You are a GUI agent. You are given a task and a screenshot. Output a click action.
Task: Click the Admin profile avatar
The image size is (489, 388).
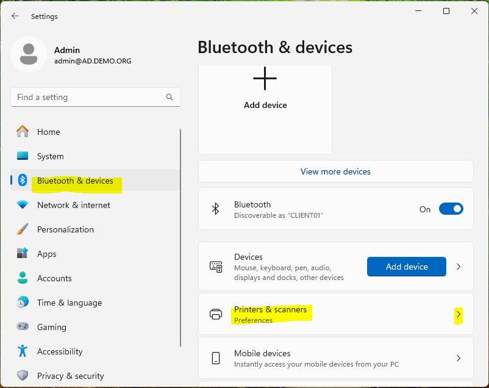pyautogui.click(x=29, y=54)
